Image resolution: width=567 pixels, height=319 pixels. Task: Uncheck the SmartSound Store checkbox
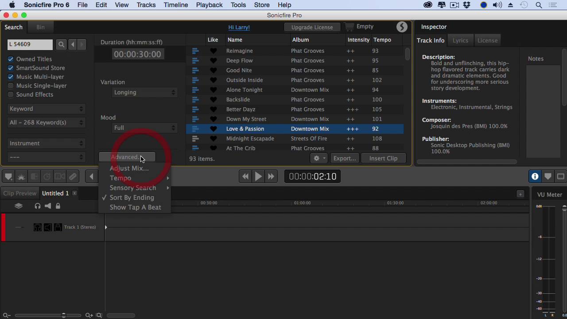pyautogui.click(x=11, y=68)
